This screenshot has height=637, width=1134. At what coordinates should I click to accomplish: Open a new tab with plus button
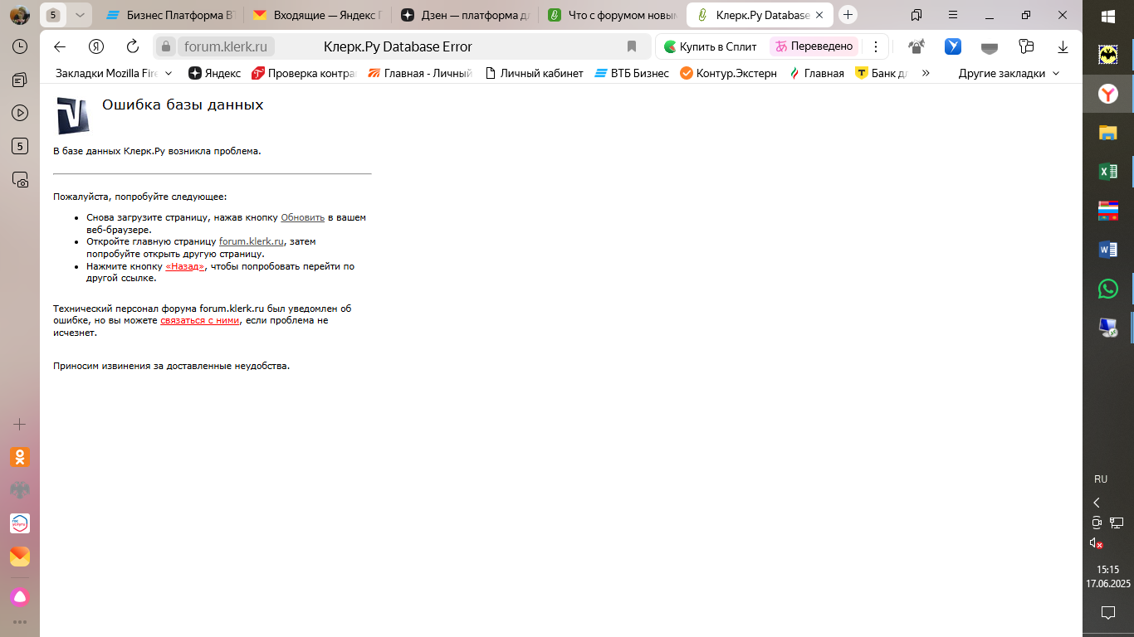click(x=848, y=15)
